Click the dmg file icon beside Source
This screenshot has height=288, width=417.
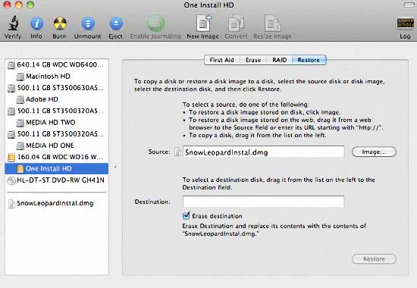pos(177,152)
